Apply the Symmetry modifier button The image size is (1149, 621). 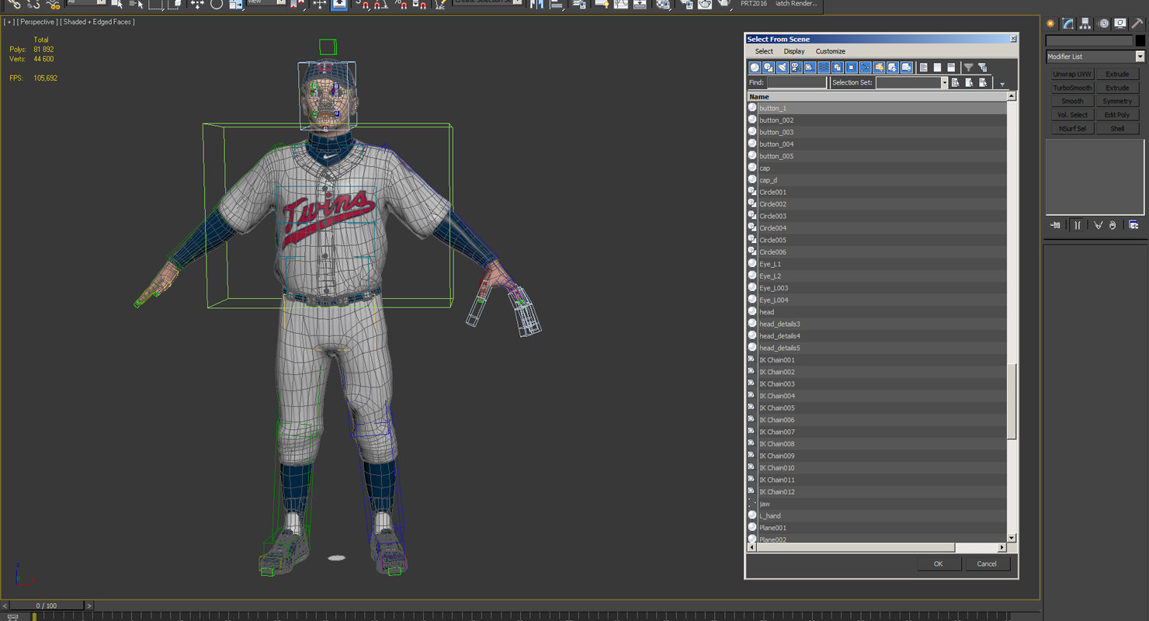[x=1117, y=101]
